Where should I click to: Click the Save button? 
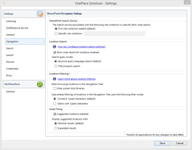click(x=162, y=143)
